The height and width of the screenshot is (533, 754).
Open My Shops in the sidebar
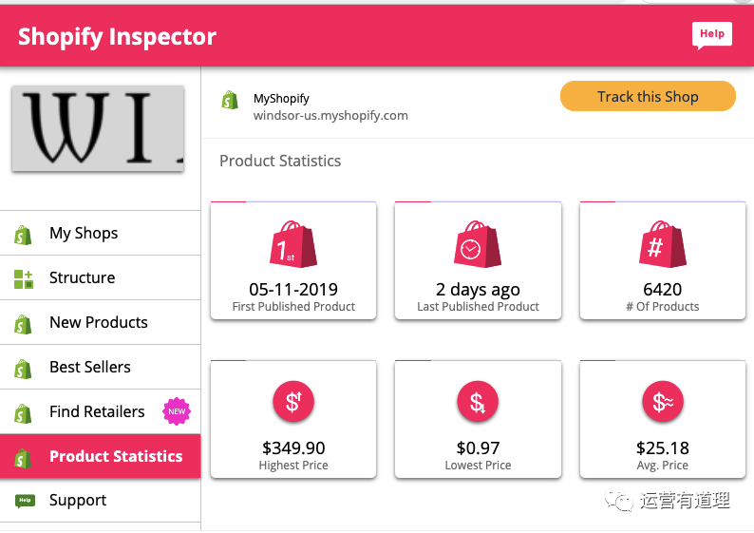tap(84, 233)
